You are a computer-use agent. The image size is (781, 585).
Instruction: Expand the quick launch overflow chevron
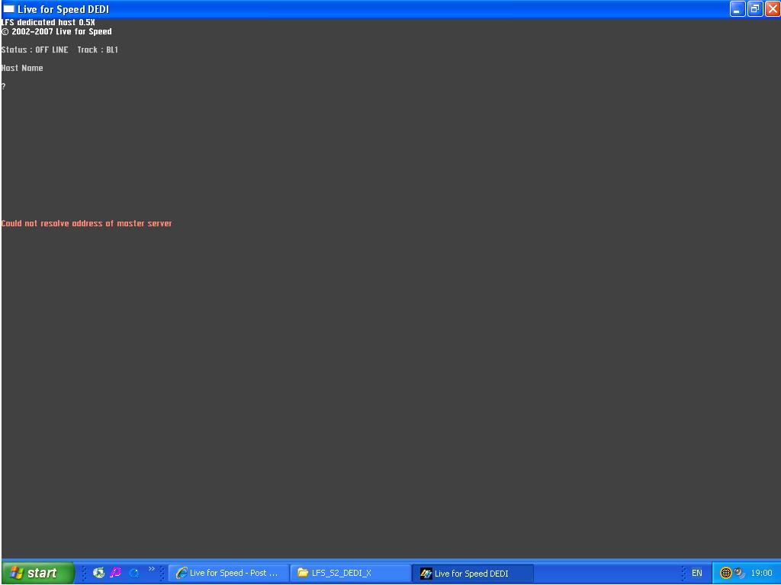coord(152,568)
